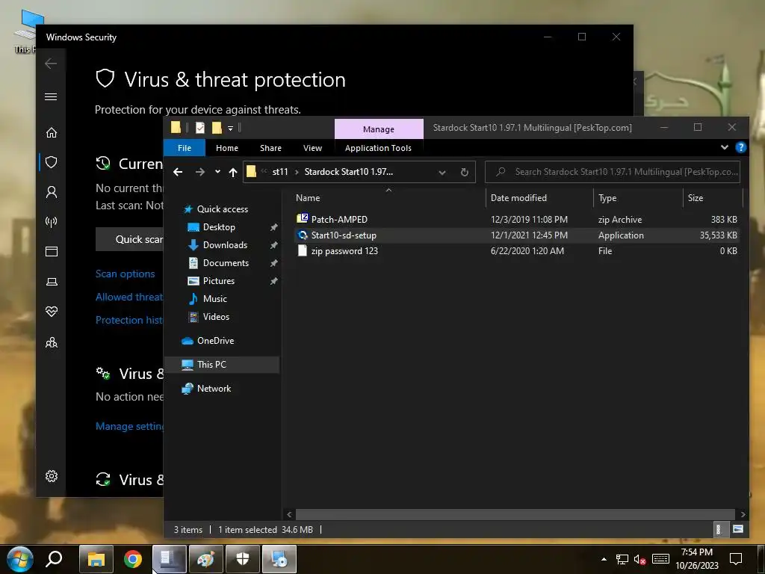Image resolution: width=765 pixels, height=574 pixels.
Task: Sort by Size column header
Action: pos(713,197)
